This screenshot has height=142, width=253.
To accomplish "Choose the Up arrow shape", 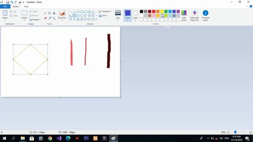I will (93, 16).
